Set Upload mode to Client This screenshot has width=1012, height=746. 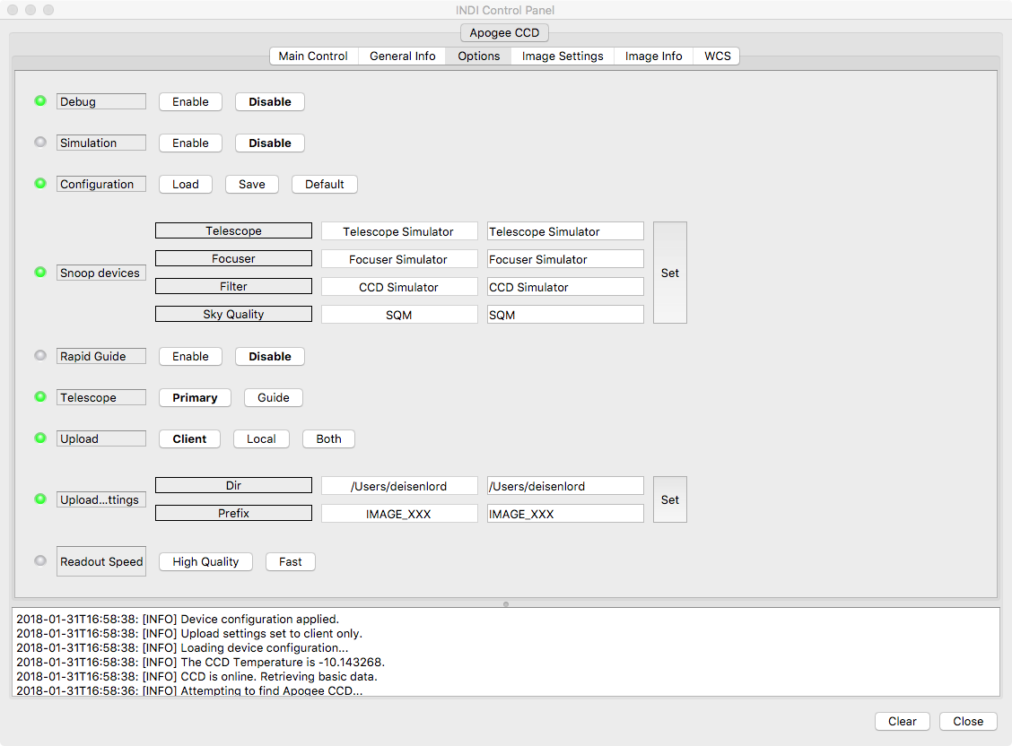[190, 439]
